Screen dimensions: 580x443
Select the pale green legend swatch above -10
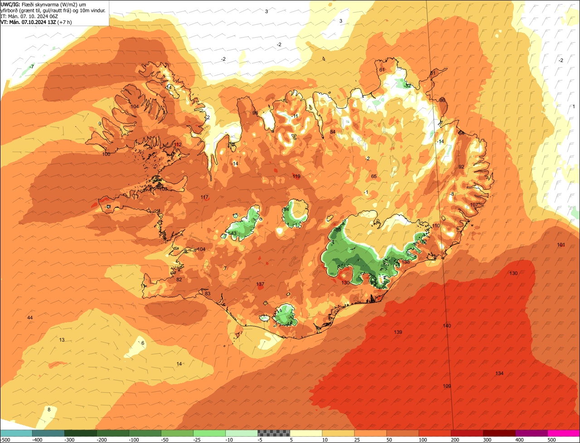coord(242,433)
